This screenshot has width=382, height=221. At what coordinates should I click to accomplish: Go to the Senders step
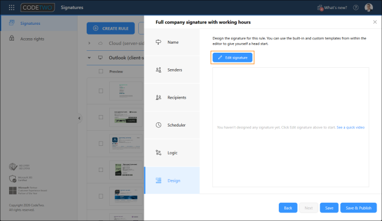[172, 70]
